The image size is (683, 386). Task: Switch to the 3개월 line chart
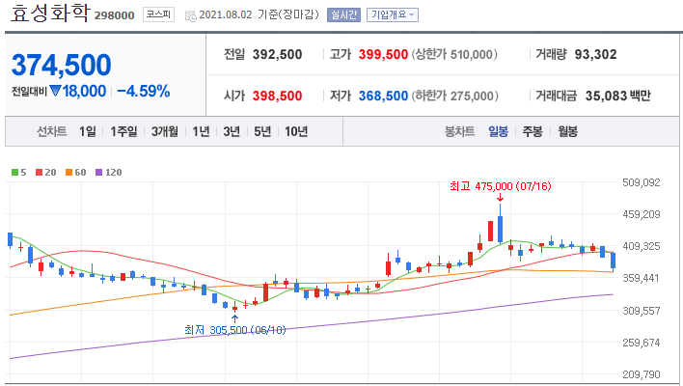click(x=165, y=131)
